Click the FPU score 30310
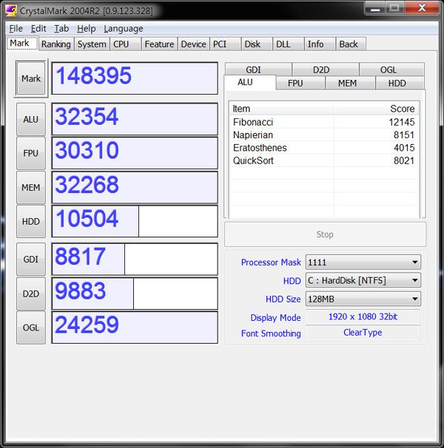The width and height of the screenshot is (444, 448). click(135, 153)
